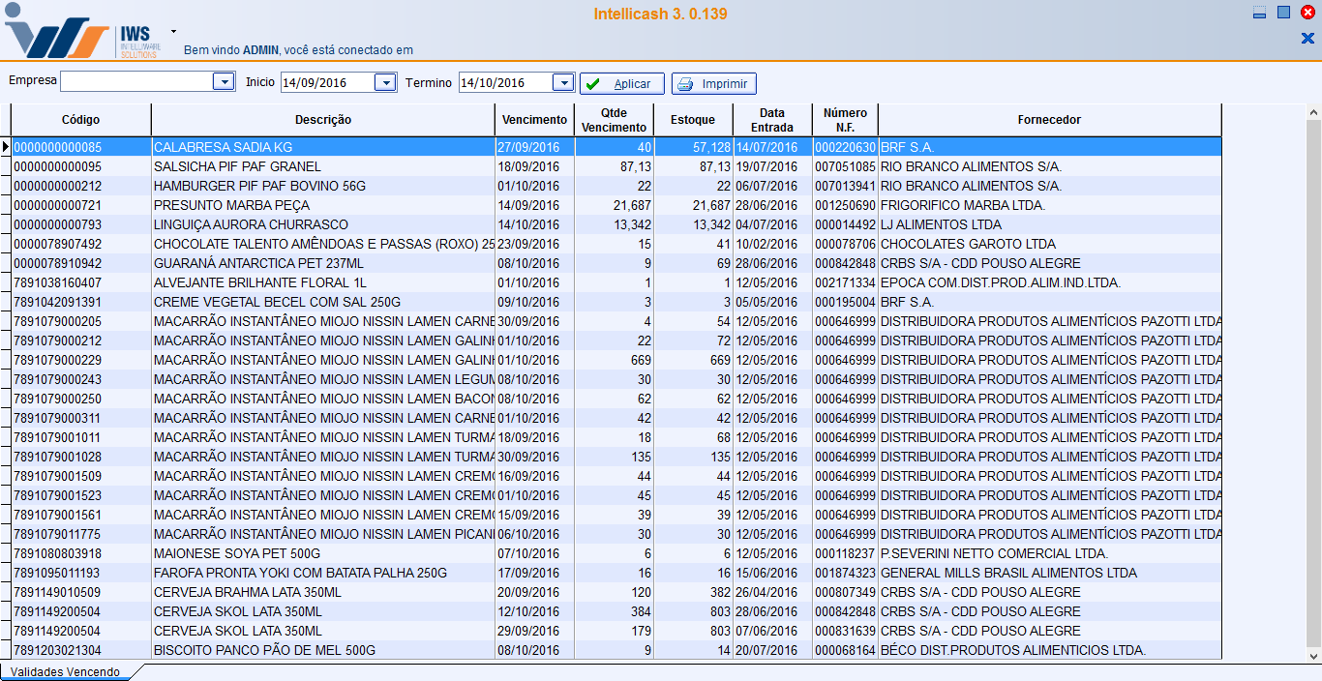The height and width of the screenshot is (681, 1322).
Task: Click the supplier cell CHOCOLATES GAROTO LTDA
Action: [x=1050, y=244]
